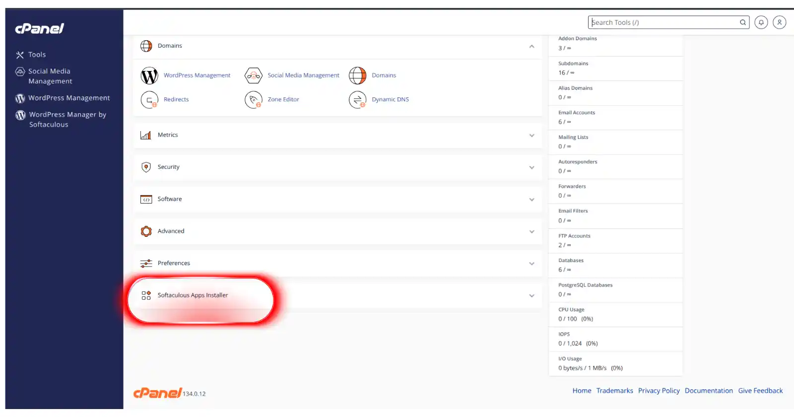Click the Home footer link
Viewport: 794px width, 417px height.
pos(582,391)
